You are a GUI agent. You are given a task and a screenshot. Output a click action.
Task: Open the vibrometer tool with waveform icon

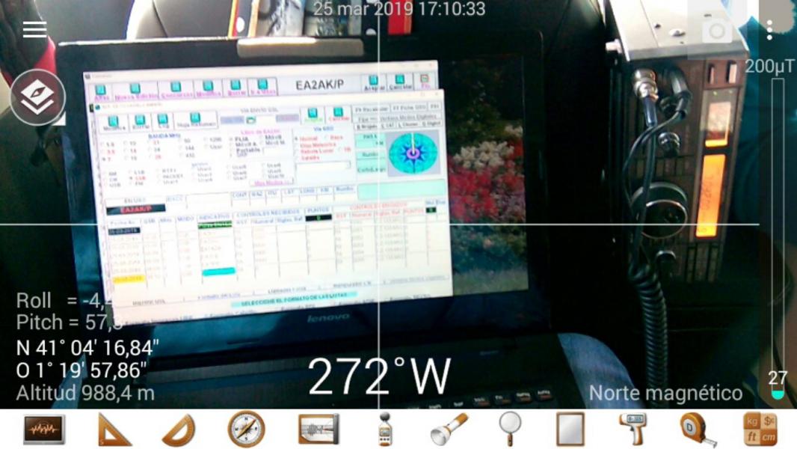pos(44,430)
